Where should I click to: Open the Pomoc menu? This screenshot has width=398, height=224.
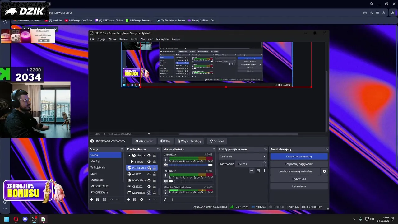tap(176, 39)
